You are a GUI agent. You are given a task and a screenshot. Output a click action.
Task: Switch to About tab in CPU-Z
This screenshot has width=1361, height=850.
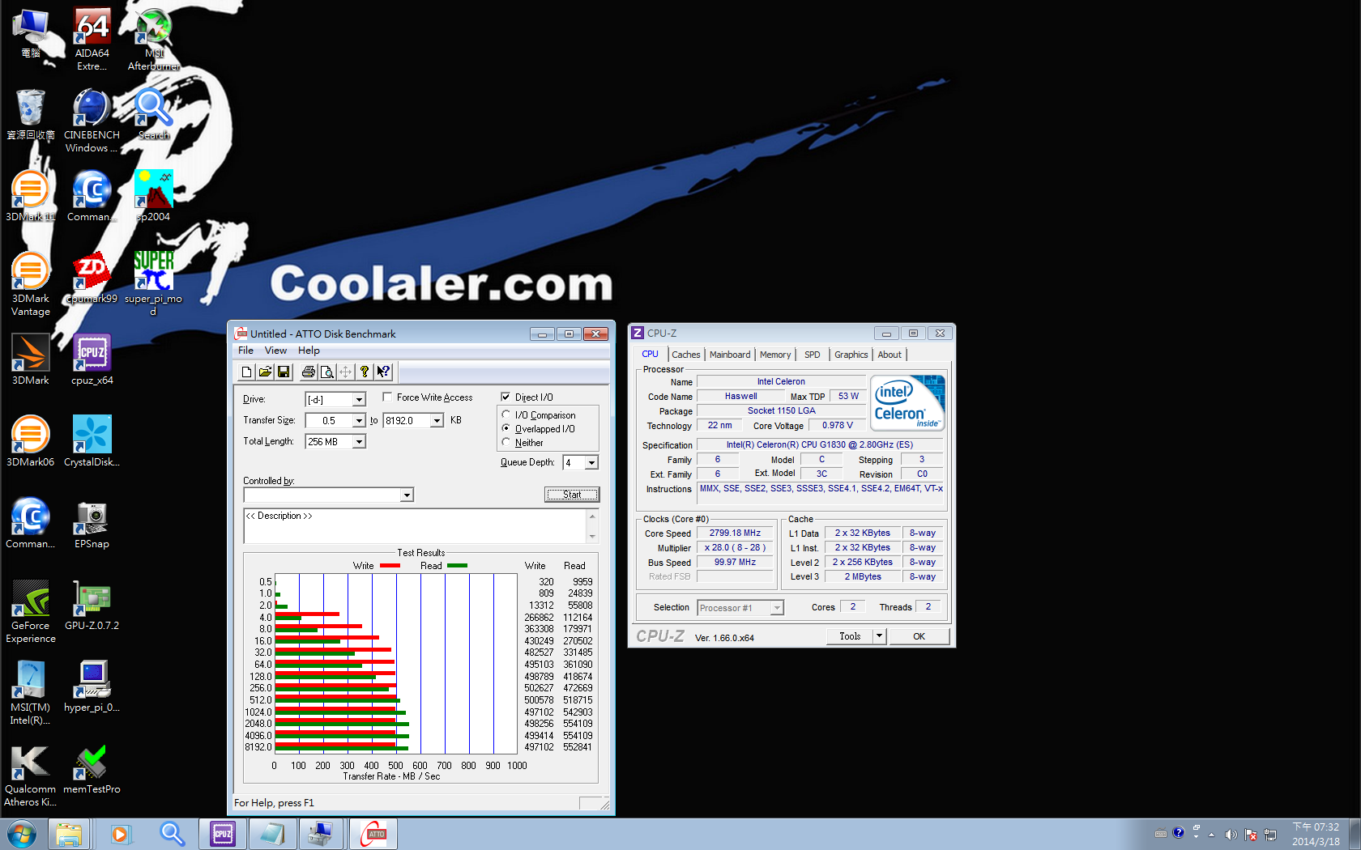(890, 355)
